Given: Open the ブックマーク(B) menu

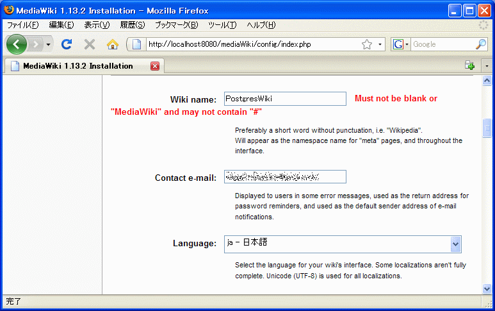Looking at the screenshot, I should click(x=176, y=25).
